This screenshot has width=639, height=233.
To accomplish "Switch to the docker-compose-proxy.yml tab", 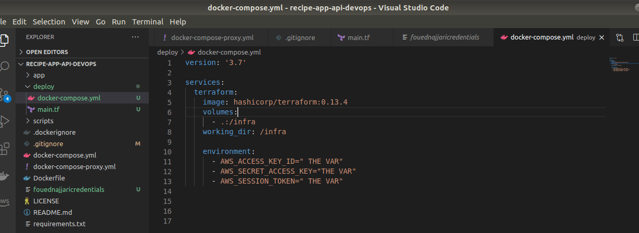I will point(212,37).
